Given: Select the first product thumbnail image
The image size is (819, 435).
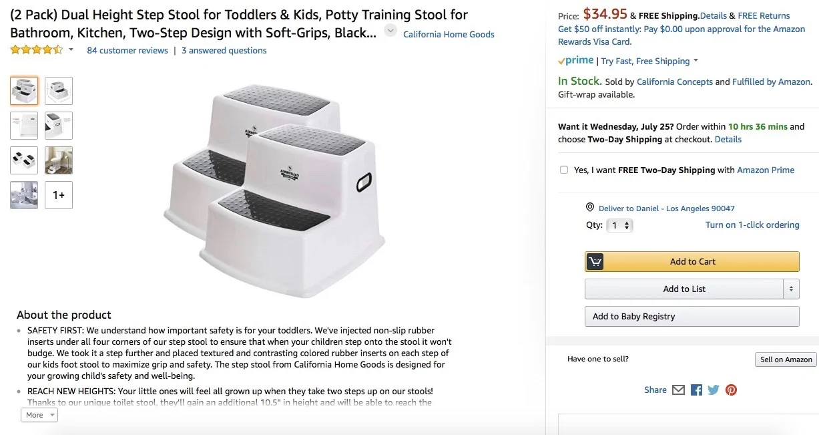Looking at the screenshot, I should pyautogui.click(x=24, y=91).
